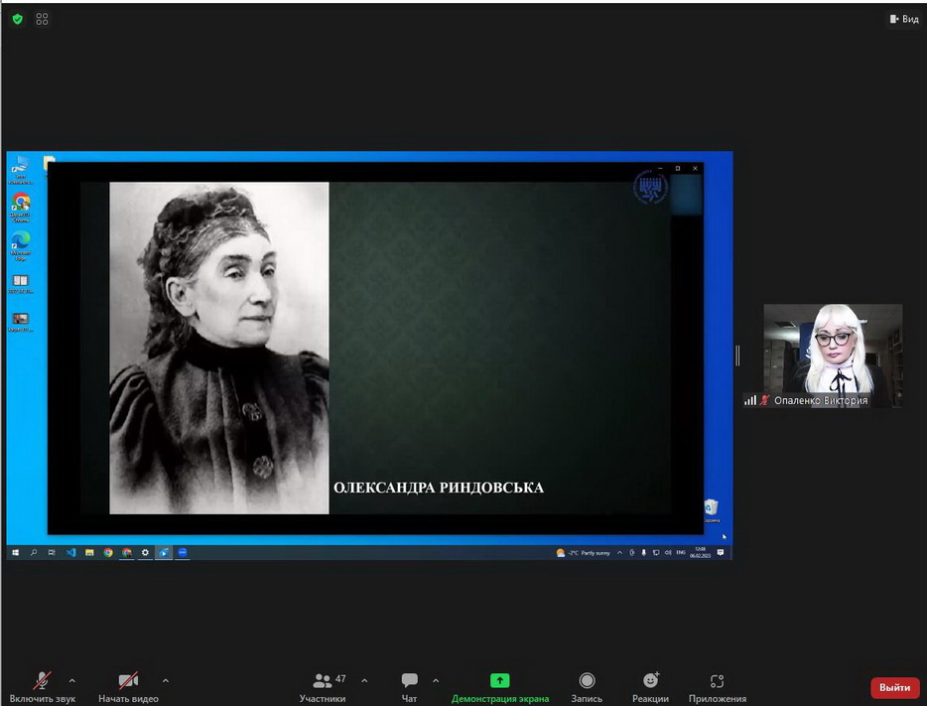Click the green encryption shield icon
This screenshot has width=927, height=706.
pyautogui.click(x=17, y=19)
